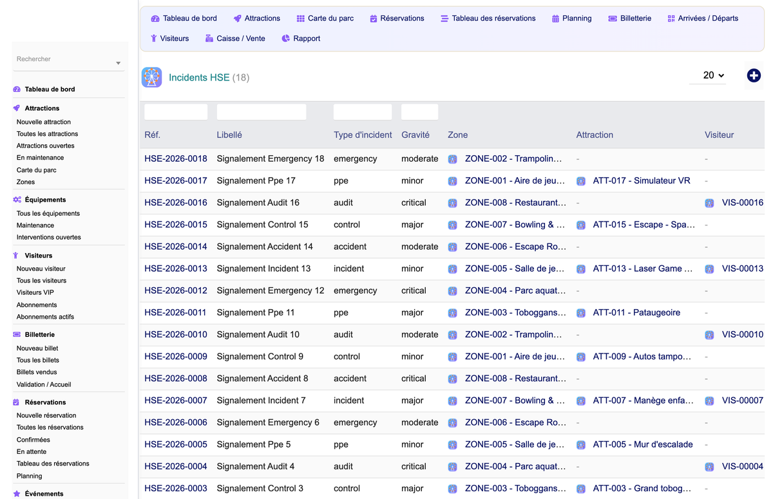This screenshot has height=499, width=773.
Task: Open Zones in sidebar
Action: coord(26,182)
